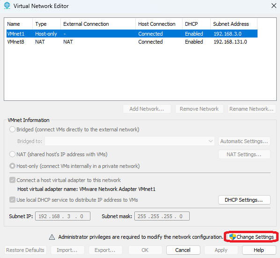Viewport: 280px width, 258px height.
Task: Open Help for the editor
Action: point(259,250)
